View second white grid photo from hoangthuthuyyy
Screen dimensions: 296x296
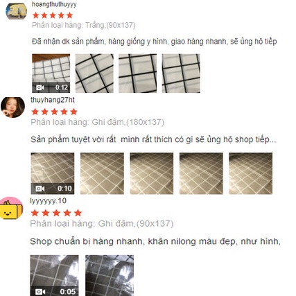(94, 73)
